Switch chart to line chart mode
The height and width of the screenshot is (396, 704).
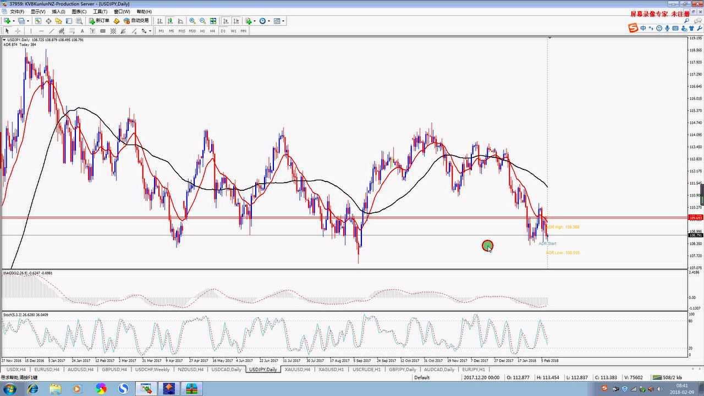coord(180,21)
